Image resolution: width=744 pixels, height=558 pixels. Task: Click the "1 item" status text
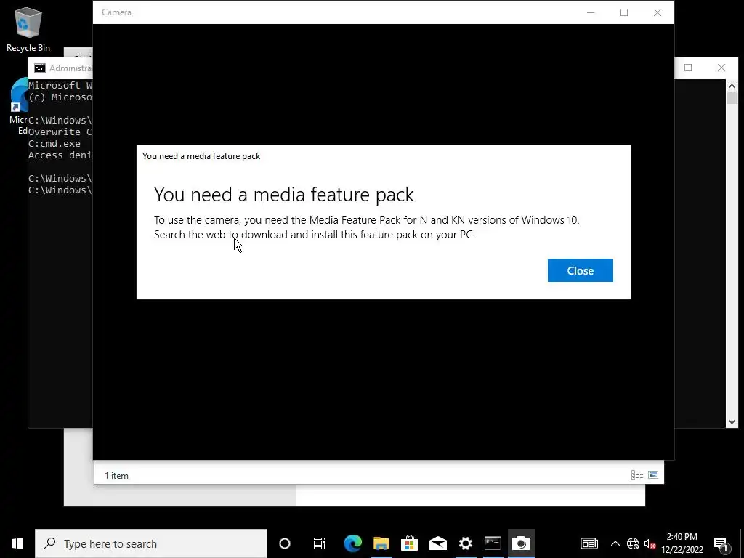116,475
